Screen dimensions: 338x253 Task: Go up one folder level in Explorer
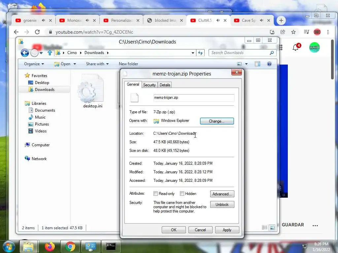(x=50, y=53)
